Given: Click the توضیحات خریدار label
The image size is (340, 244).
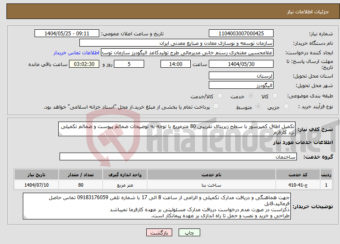Looking at the screenshot, I should (313, 206).
